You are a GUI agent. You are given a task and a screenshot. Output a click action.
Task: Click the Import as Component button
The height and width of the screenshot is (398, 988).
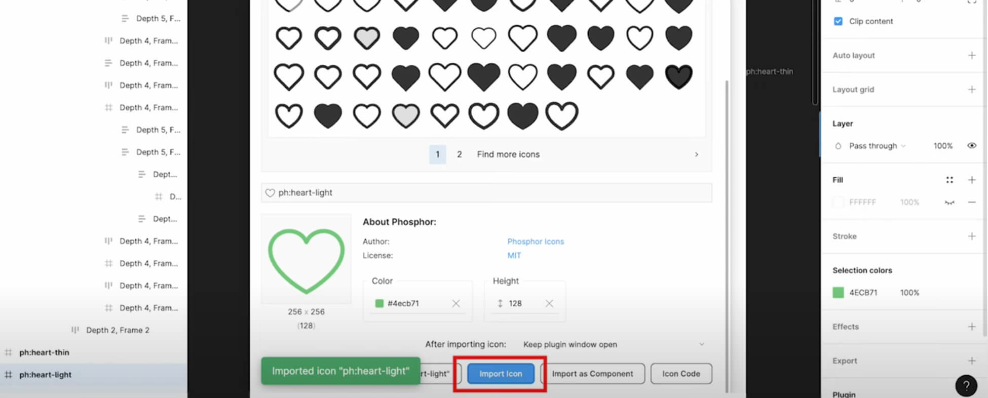tap(592, 374)
